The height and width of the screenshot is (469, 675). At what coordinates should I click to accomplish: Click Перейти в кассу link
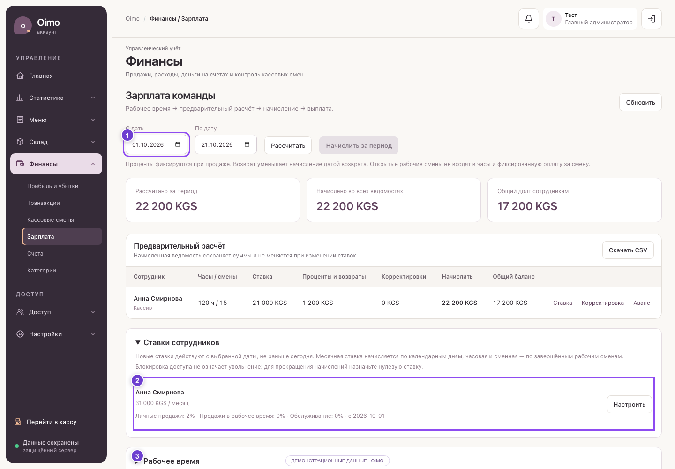pos(52,422)
